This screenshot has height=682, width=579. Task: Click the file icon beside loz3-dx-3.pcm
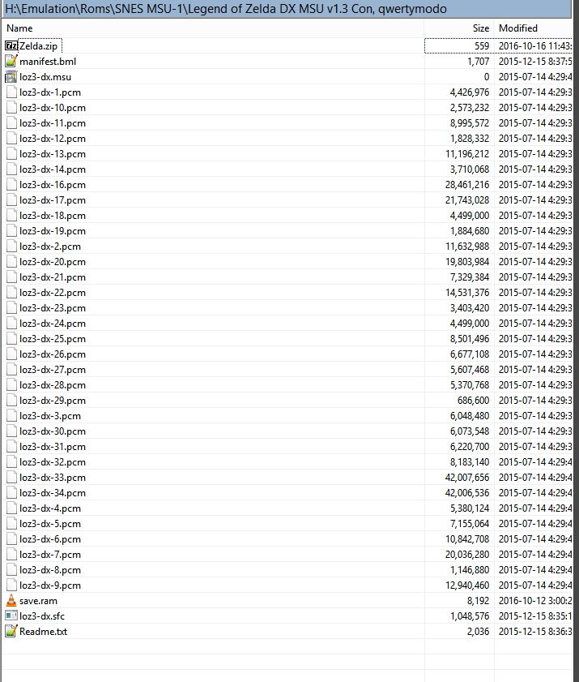(11, 416)
